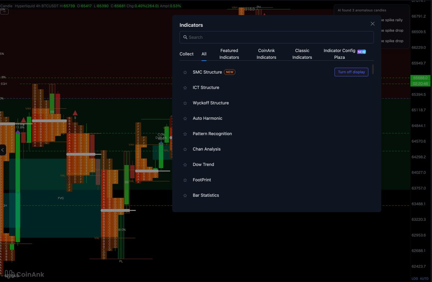
Task: Collapse the candle info dropdown chevron
Action: [x=4, y=11]
